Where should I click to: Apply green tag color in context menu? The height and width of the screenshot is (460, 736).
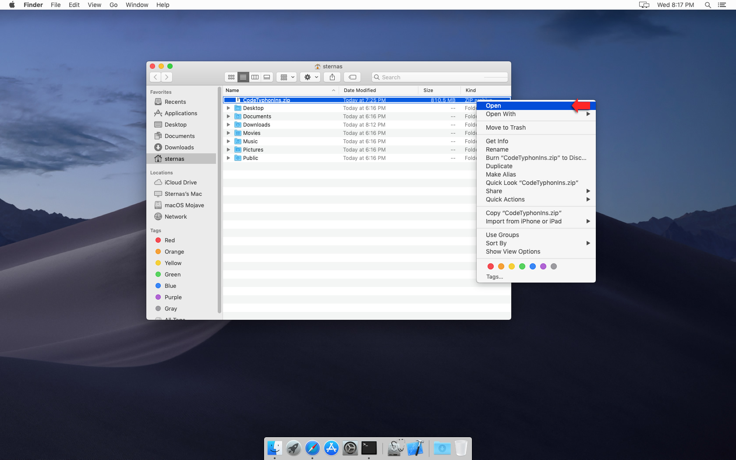coord(522,266)
